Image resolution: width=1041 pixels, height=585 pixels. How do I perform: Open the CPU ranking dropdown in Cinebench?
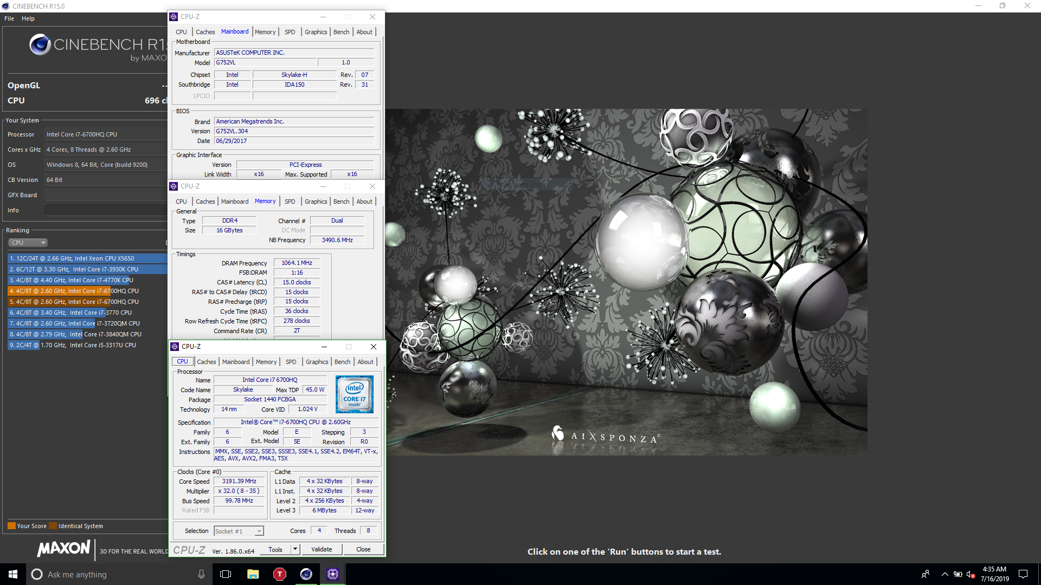[28, 243]
